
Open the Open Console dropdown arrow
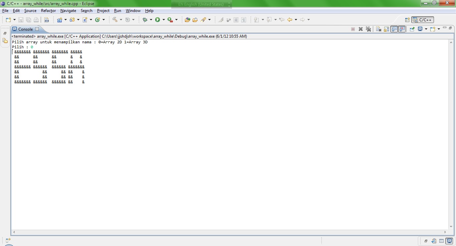(439, 29)
